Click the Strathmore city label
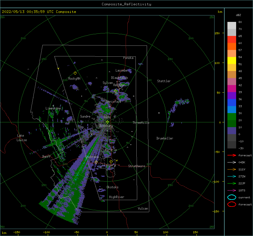This screenshot has width=253, height=236. point(137,166)
